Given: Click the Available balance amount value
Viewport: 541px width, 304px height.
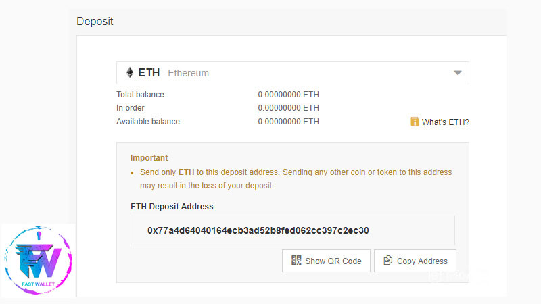Looking at the screenshot, I should pos(289,122).
